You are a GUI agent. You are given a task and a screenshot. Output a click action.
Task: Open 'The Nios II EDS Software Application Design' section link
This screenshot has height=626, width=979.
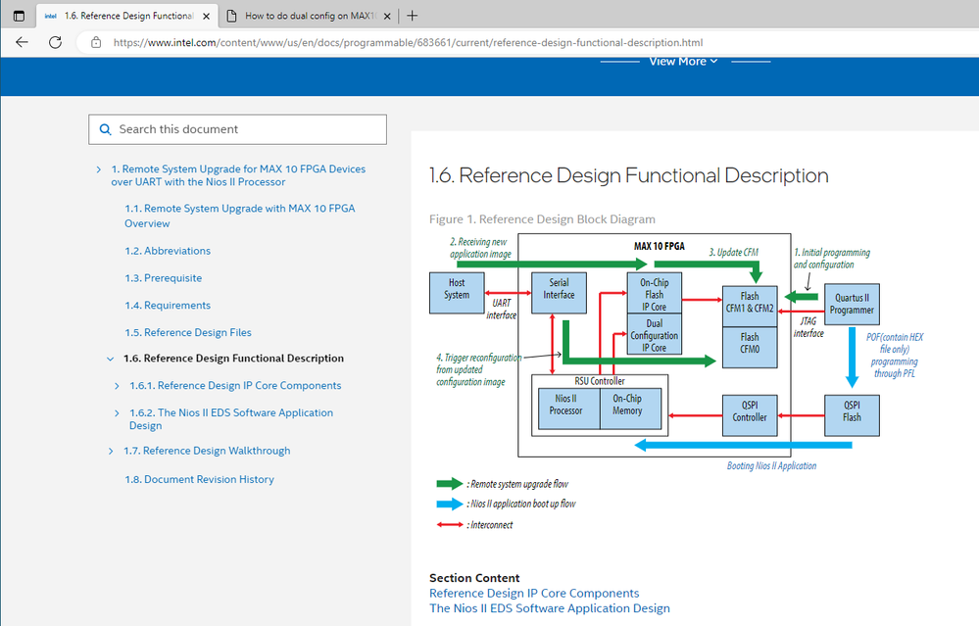pyautogui.click(x=549, y=608)
